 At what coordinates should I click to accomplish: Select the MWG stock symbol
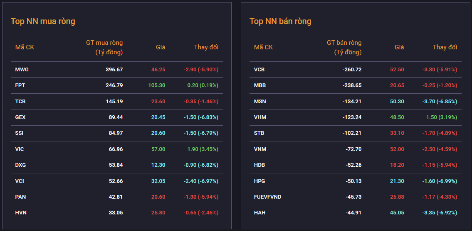click(22, 69)
